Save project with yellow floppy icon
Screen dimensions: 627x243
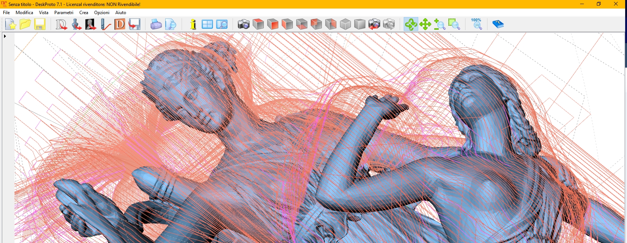[40, 25]
